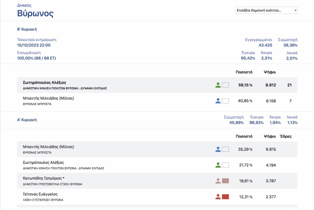This screenshot has height=210, width=314.
Task: Click the Εγγεγραμμένοι value 43.425
Action: [265, 45]
